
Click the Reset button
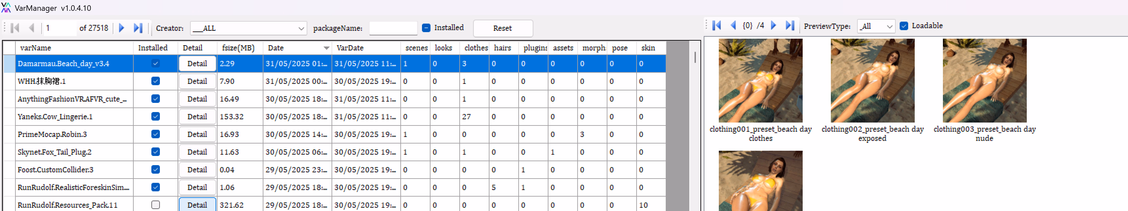tap(503, 28)
